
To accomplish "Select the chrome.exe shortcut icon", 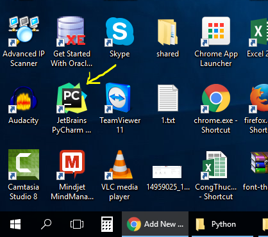I will (216, 98).
